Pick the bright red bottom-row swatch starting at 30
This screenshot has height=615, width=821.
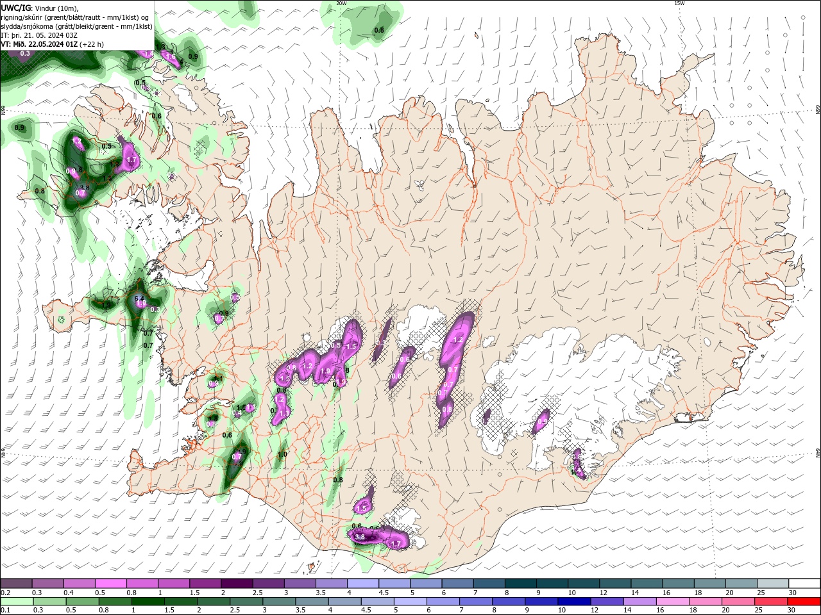(804, 602)
